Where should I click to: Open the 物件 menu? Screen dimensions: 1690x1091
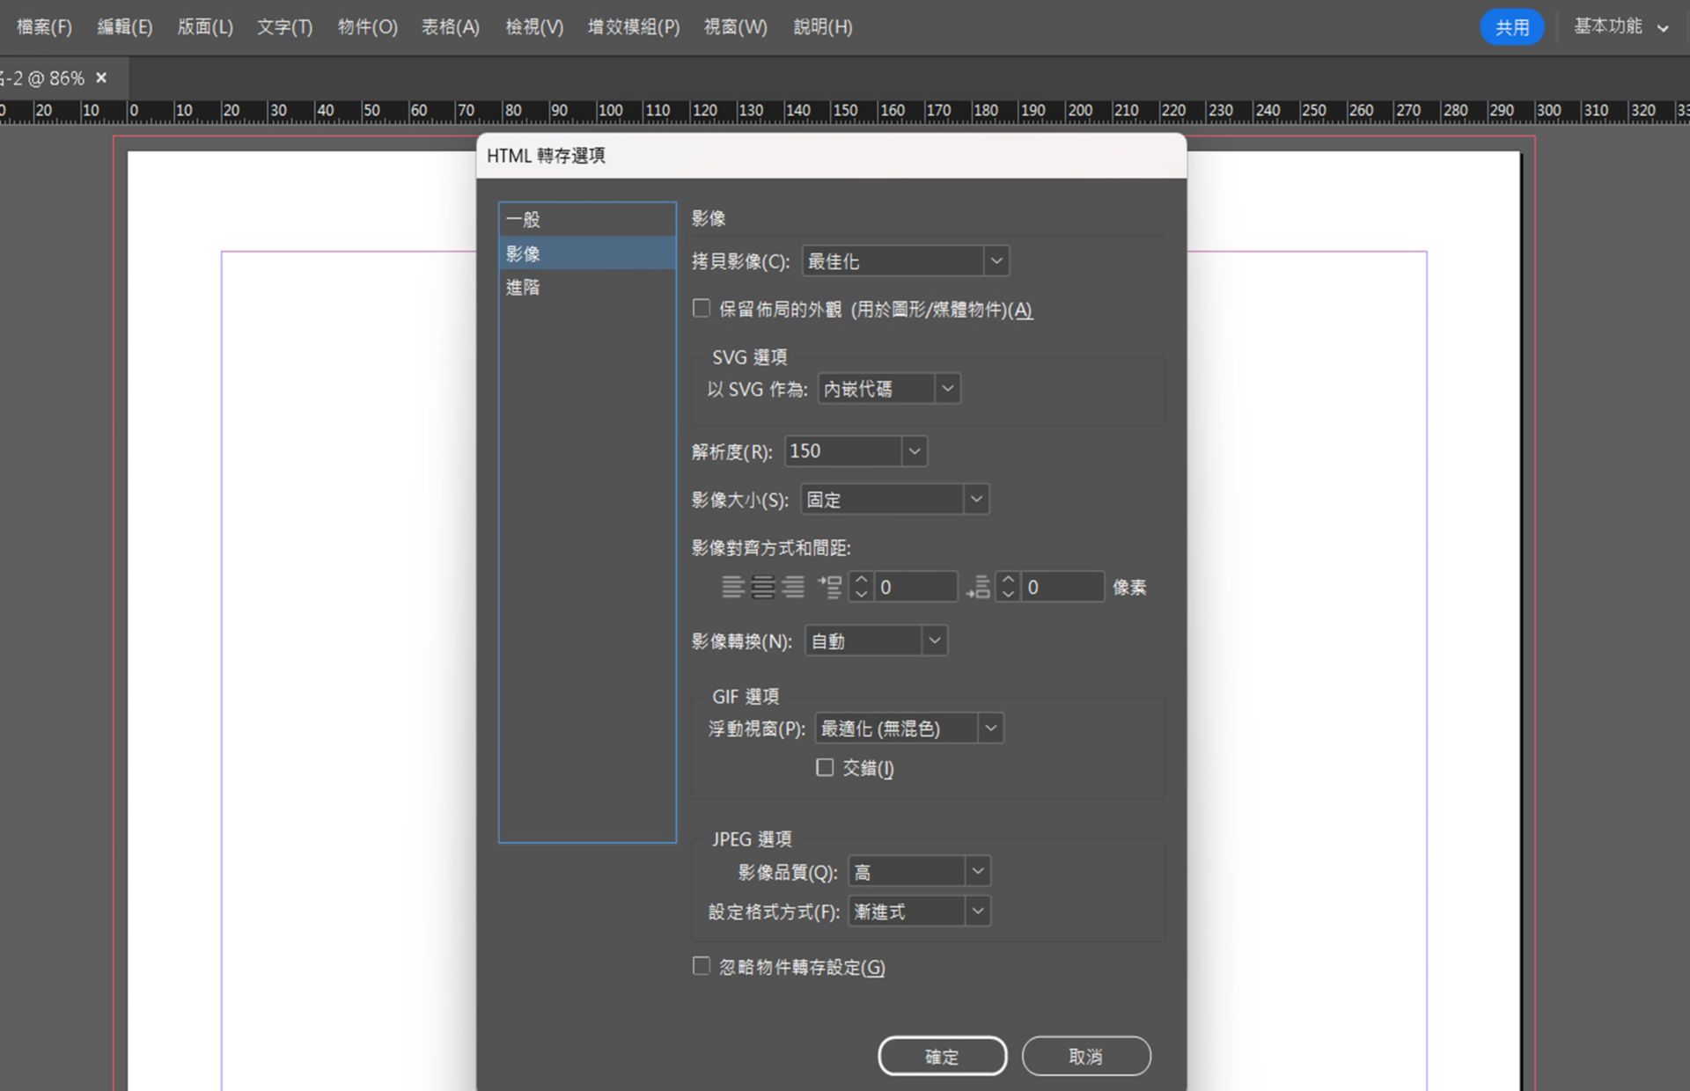pos(367,27)
